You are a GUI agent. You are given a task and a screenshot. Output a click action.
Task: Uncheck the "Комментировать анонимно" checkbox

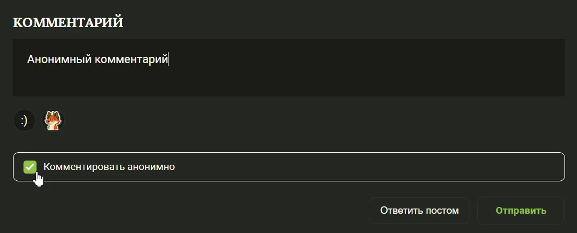click(30, 167)
